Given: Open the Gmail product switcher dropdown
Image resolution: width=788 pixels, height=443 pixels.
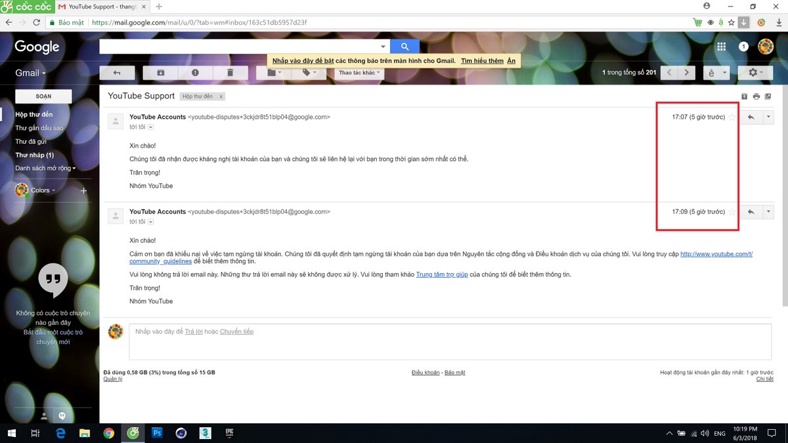Looking at the screenshot, I should [30, 73].
